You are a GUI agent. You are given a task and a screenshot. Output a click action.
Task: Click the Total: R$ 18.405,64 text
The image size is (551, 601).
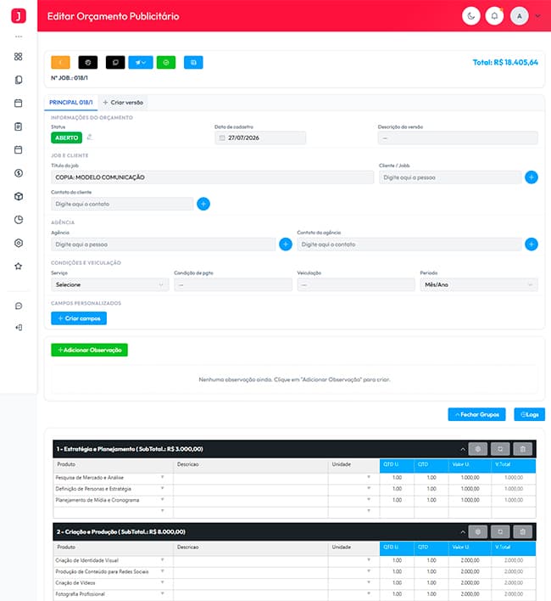pyautogui.click(x=505, y=63)
